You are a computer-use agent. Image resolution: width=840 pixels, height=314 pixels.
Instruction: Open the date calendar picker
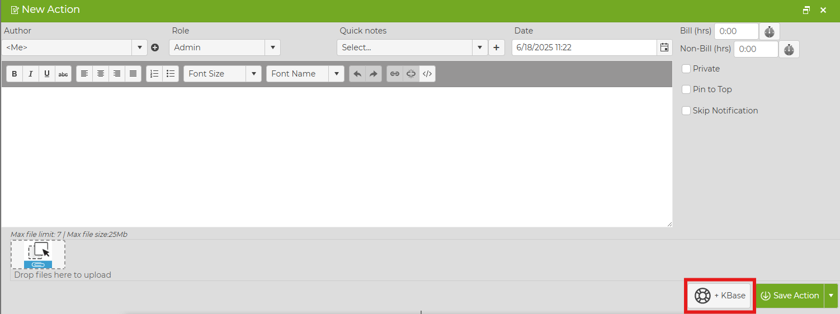point(664,47)
